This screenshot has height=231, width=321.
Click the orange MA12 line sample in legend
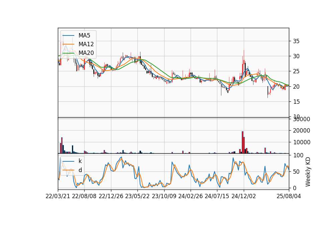tap(68, 44)
